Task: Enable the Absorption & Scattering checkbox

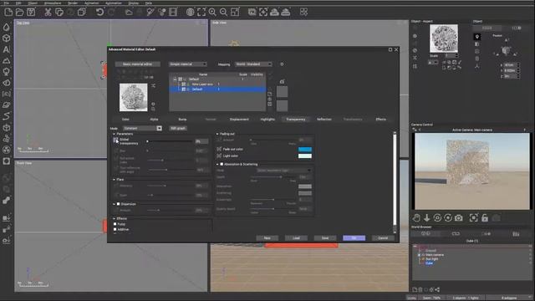Action: [x=222, y=164]
